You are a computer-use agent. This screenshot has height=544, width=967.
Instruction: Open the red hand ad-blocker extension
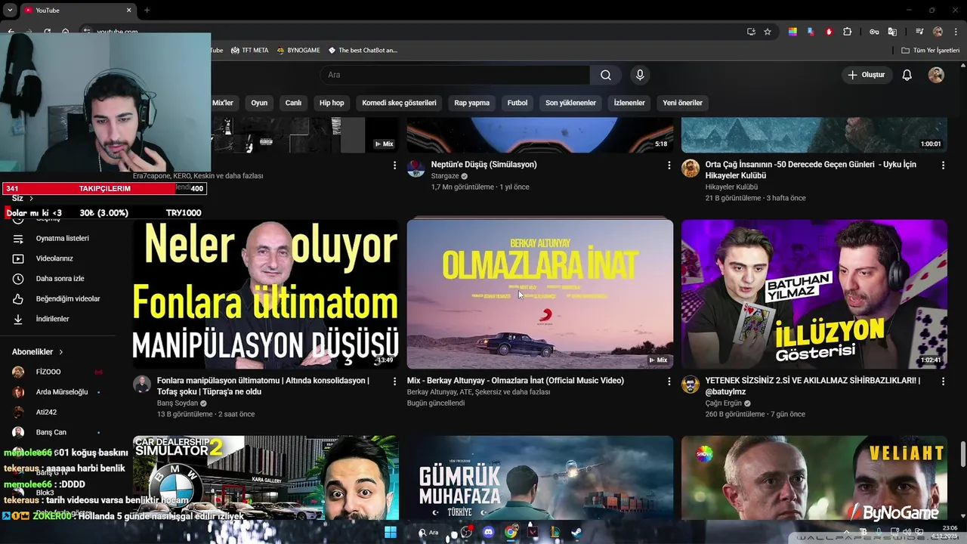[829, 32]
